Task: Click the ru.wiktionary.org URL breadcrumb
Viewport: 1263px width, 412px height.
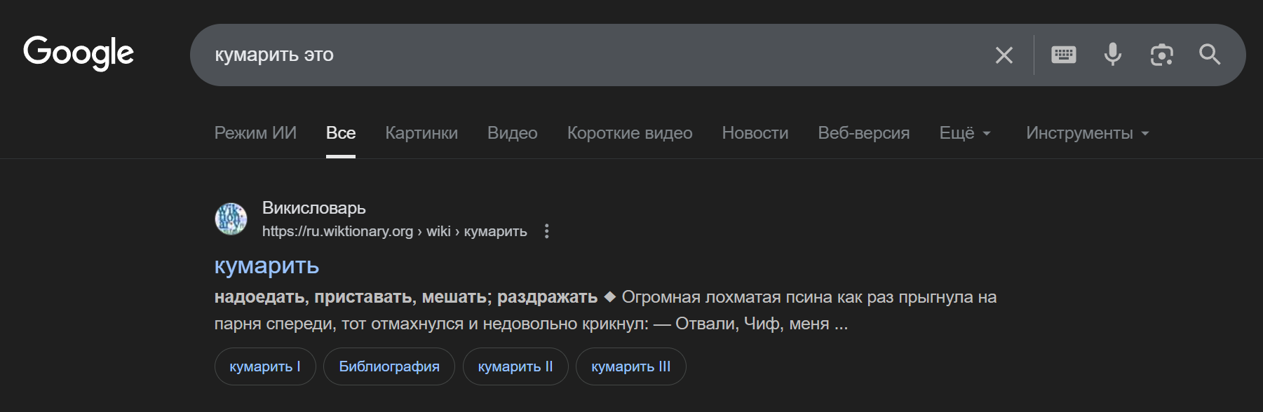Action: (x=394, y=231)
